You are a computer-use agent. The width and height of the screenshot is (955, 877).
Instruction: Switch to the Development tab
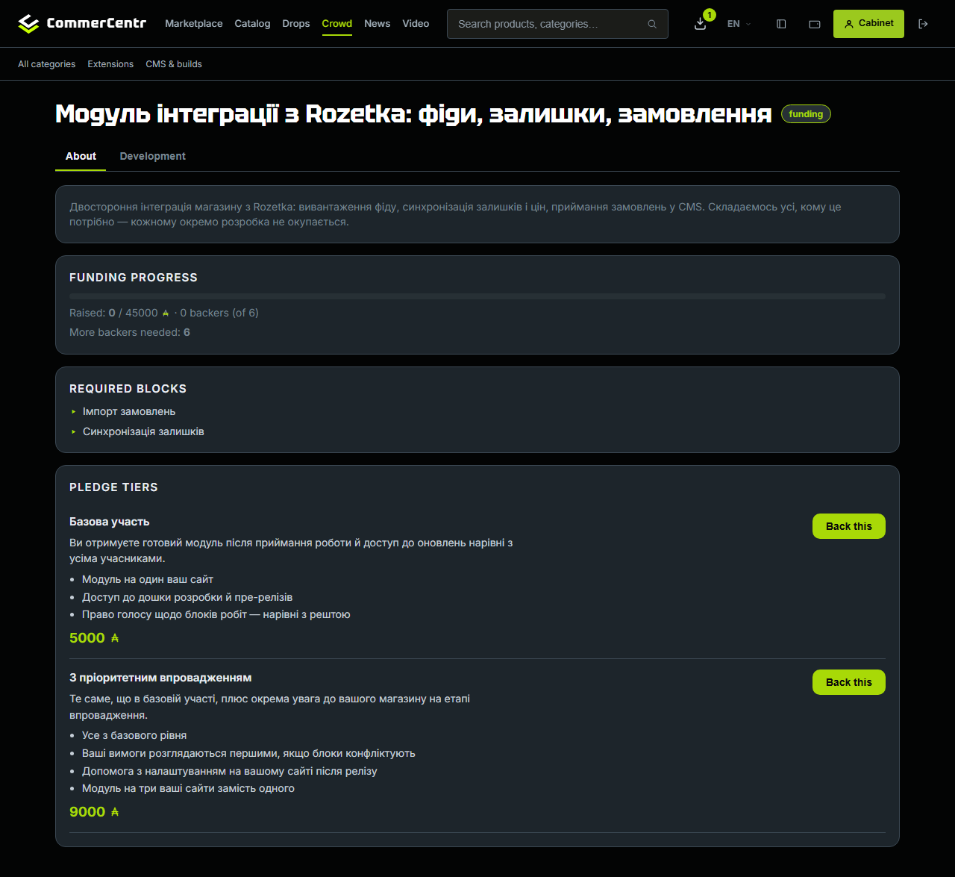(x=153, y=156)
